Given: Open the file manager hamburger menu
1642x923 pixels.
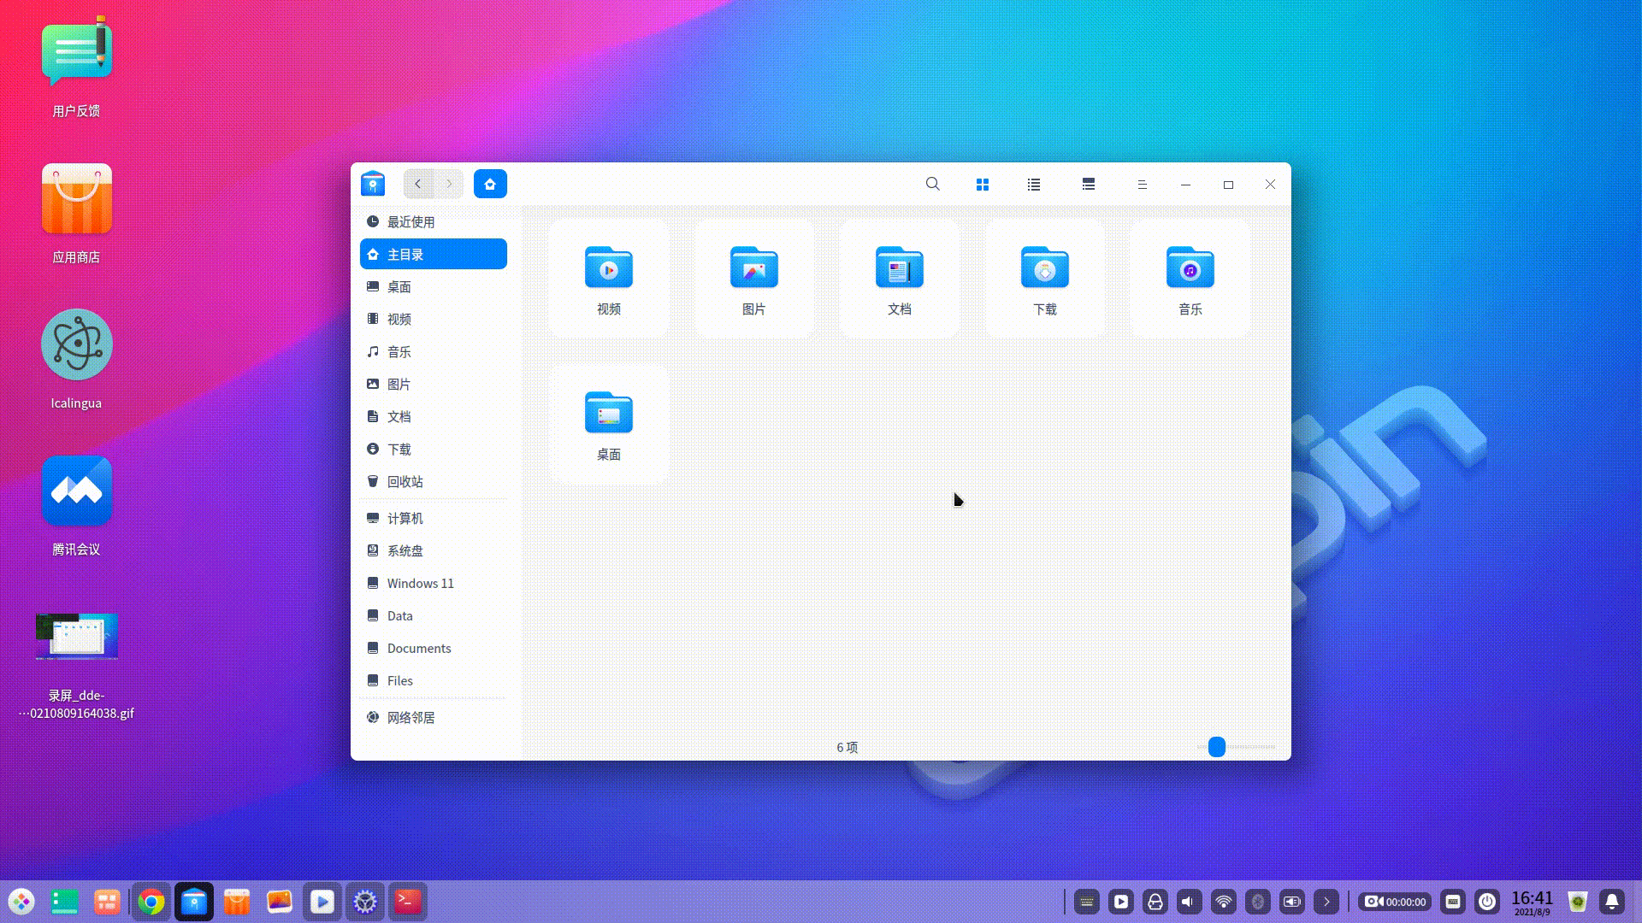Looking at the screenshot, I should (x=1142, y=185).
